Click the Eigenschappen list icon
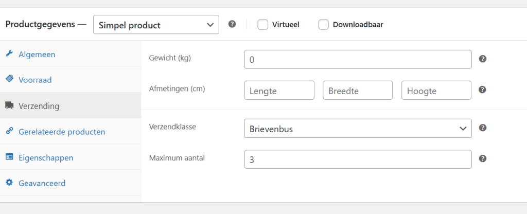Image resolution: width=527 pixels, height=214 pixels. point(9,157)
